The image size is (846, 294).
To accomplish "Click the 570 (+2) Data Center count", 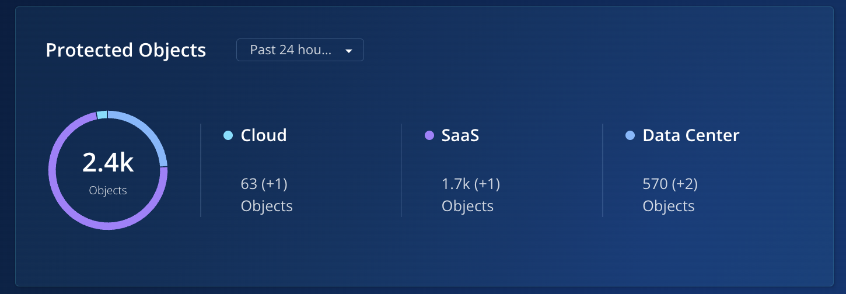I will tap(670, 184).
